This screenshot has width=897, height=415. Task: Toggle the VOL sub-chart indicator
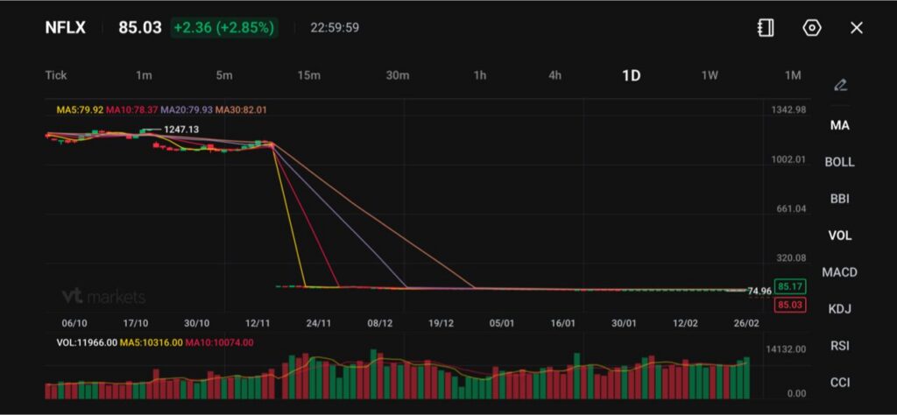tap(839, 236)
